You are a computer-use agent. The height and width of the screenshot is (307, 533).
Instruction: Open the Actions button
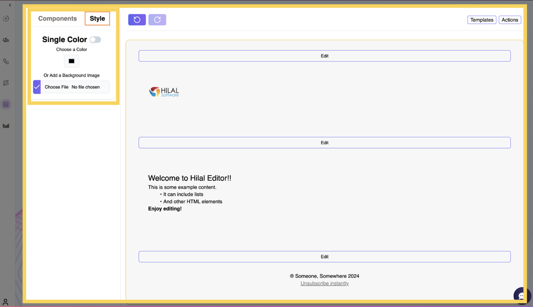(510, 20)
